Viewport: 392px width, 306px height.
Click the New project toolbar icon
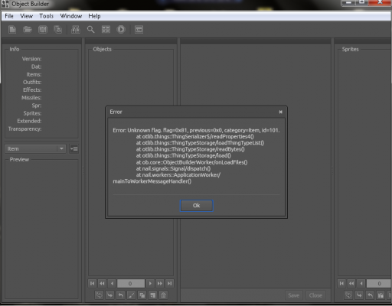tap(12, 30)
